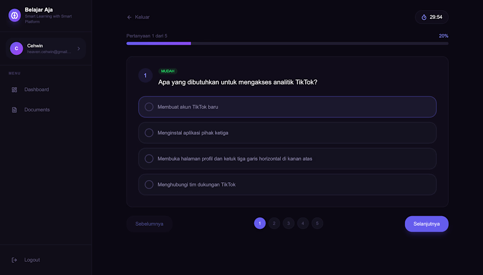
Task: Click the Logout arrow icon
Action: click(14, 260)
